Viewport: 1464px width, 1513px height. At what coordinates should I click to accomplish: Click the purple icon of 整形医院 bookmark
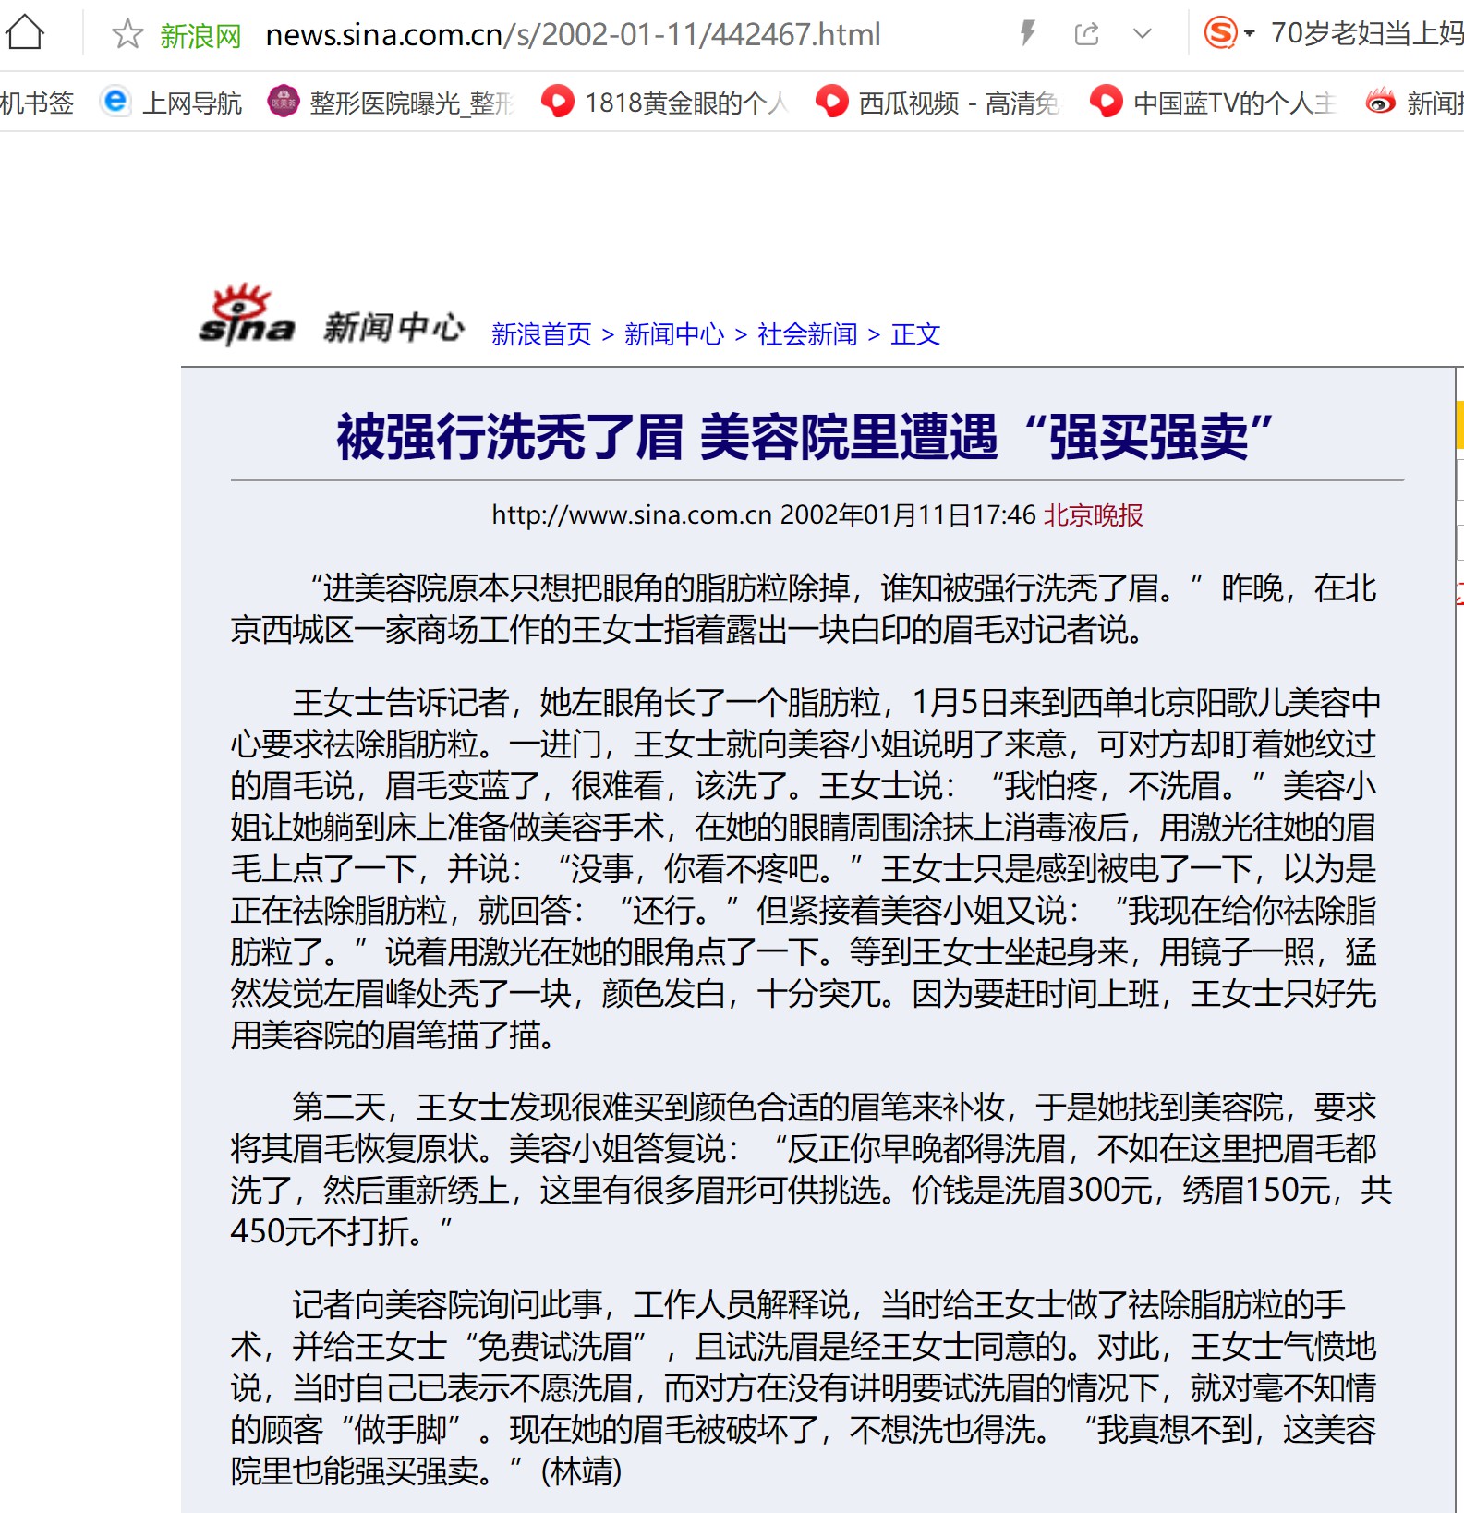(x=284, y=101)
